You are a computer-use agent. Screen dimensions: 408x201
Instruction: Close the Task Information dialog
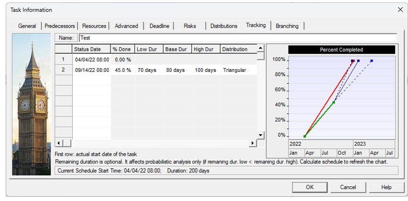(x=400, y=10)
